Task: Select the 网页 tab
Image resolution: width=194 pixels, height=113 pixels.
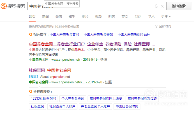Action: tap(32, 17)
